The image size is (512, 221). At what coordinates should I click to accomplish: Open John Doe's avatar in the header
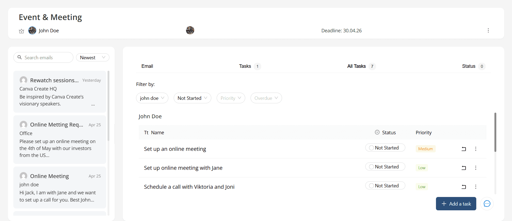click(32, 30)
